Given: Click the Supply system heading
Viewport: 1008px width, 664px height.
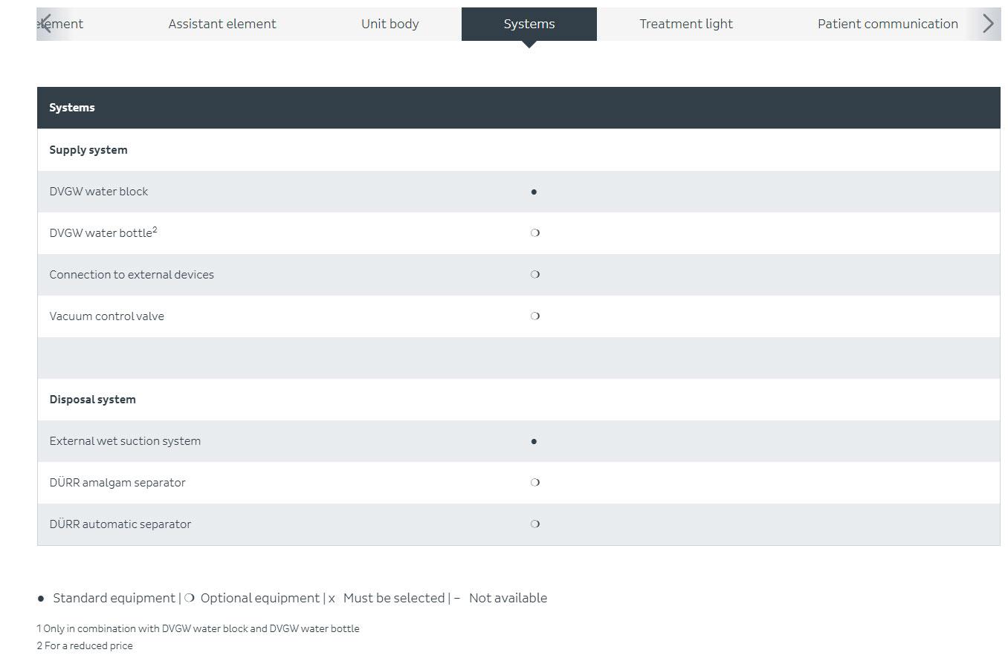Looking at the screenshot, I should point(88,150).
